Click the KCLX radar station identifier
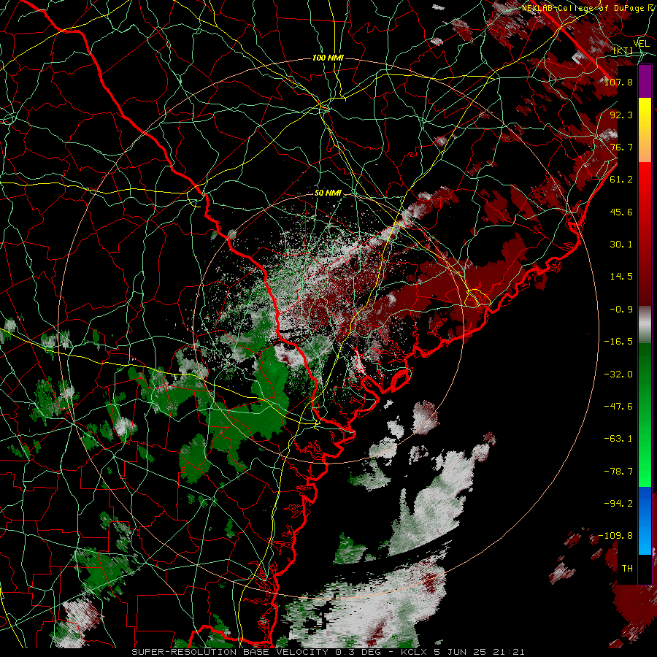The width and height of the screenshot is (657, 657). [x=413, y=652]
